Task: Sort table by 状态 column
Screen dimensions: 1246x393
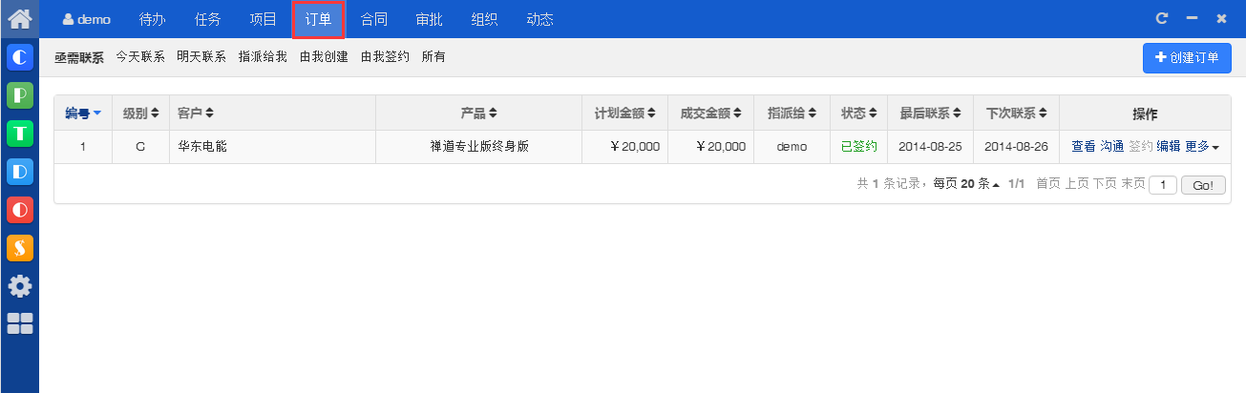Action: (x=858, y=114)
